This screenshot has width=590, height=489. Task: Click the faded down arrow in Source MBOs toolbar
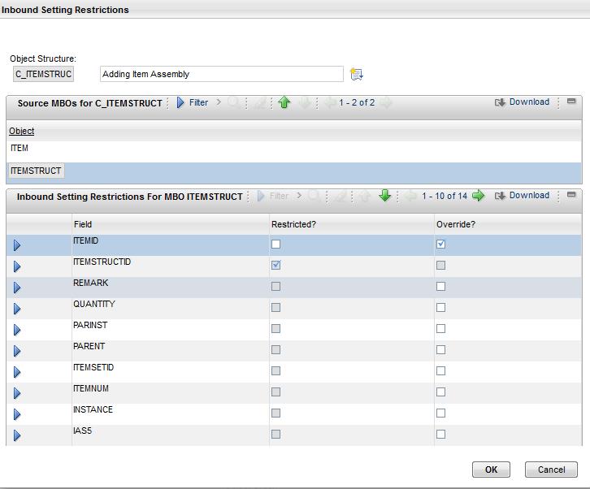tap(305, 102)
